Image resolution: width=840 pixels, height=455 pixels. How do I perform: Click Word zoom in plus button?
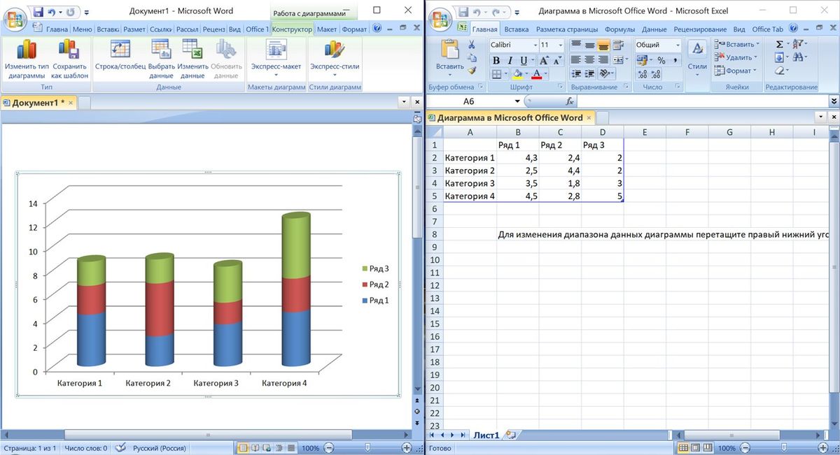tap(407, 448)
